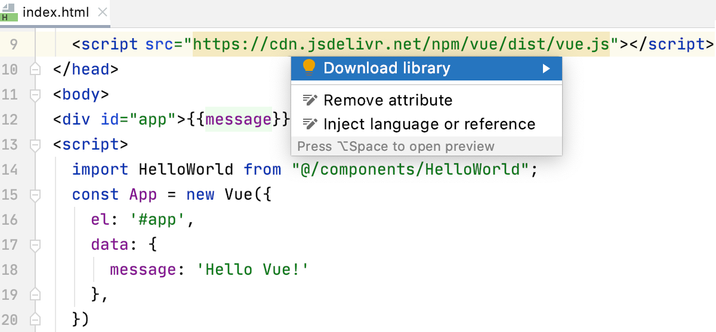Image resolution: width=716 pixels, height=332 pixels.
Task: Collapse the script block fold on line 13
Action: 35,144
